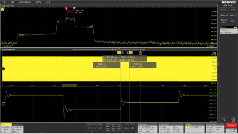Select cursor A C1 badge
238x134 pixels.
pyautogui.click(x=119, y=53)
